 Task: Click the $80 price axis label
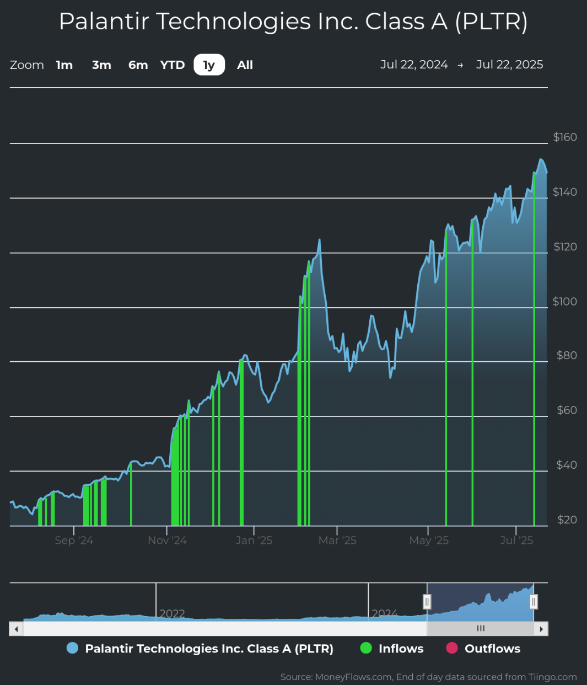tap(567, 355)
